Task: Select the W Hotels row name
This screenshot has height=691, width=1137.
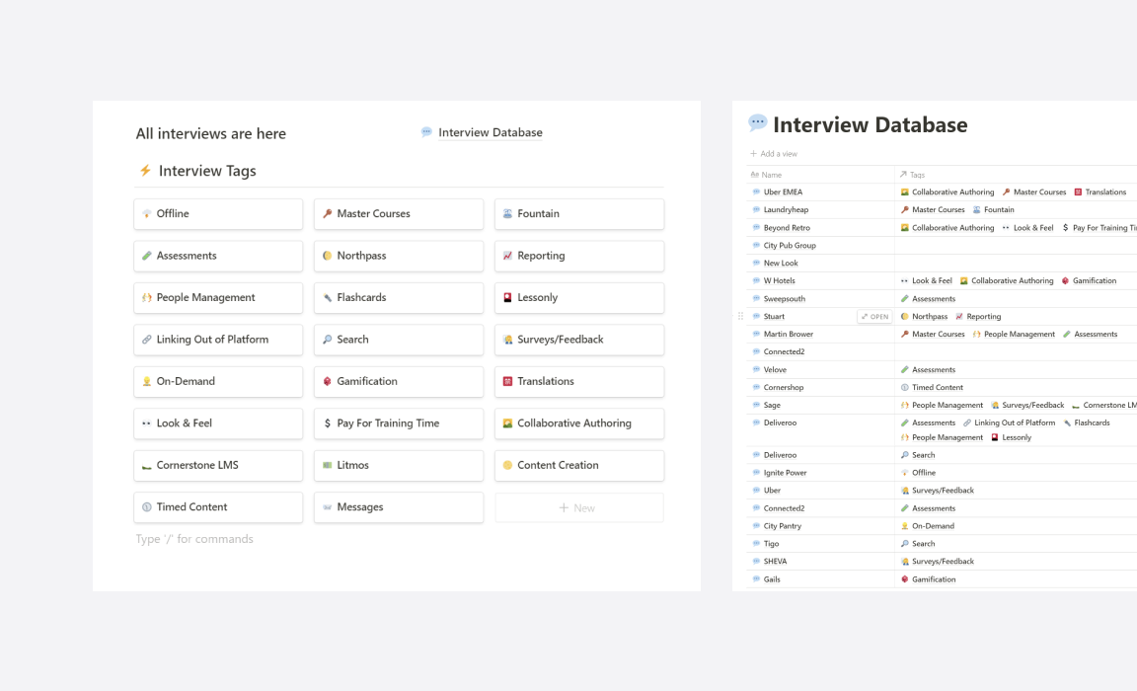Action: coord(780,280)
